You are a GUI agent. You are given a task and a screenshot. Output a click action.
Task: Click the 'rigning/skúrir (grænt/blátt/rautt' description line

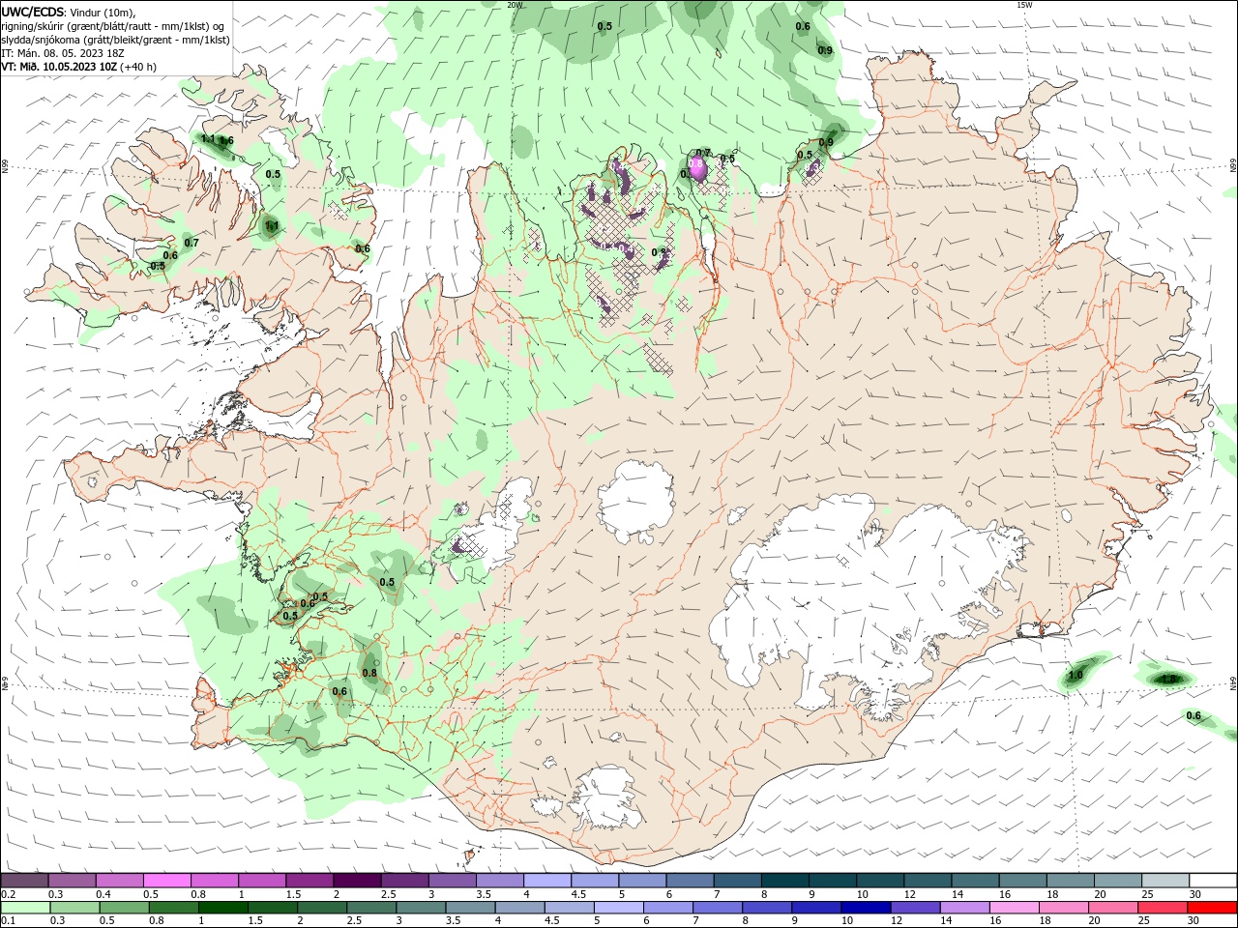tap(112, 26)
